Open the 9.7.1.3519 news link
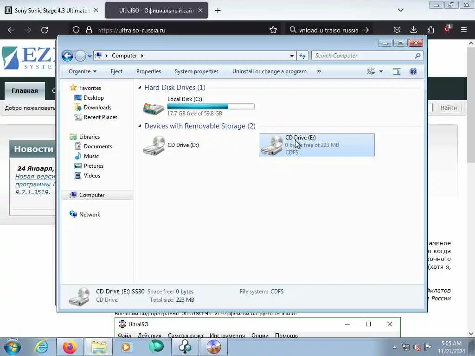 tap(32, 192)
